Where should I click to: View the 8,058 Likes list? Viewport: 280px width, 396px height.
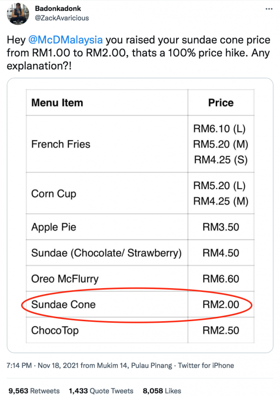point(162,391)
